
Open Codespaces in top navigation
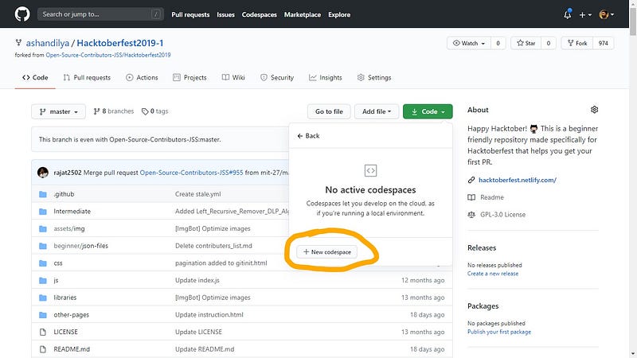pyautogui.click(x=260, y=14)
